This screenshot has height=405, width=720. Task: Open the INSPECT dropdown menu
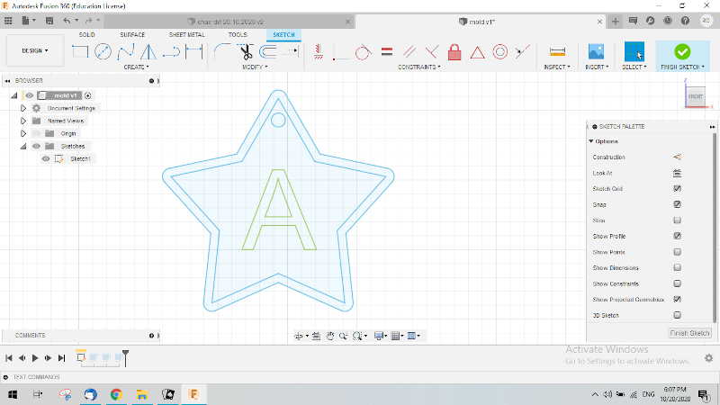click(x=556, y=67)
